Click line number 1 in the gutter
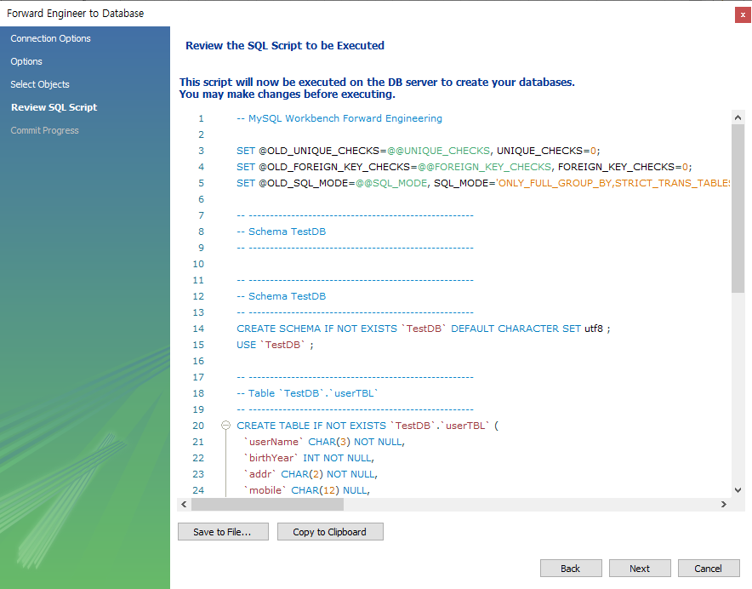 (x=201, y=118)
